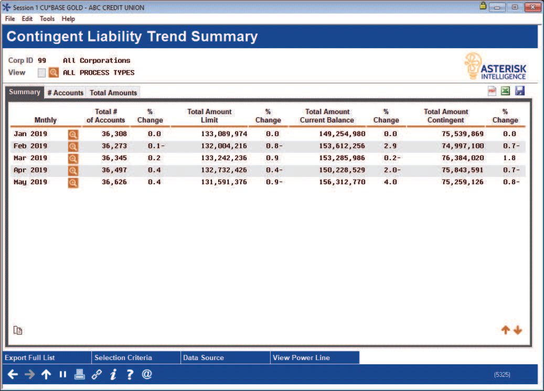Click the Mnthly column header

click(46, 120)
